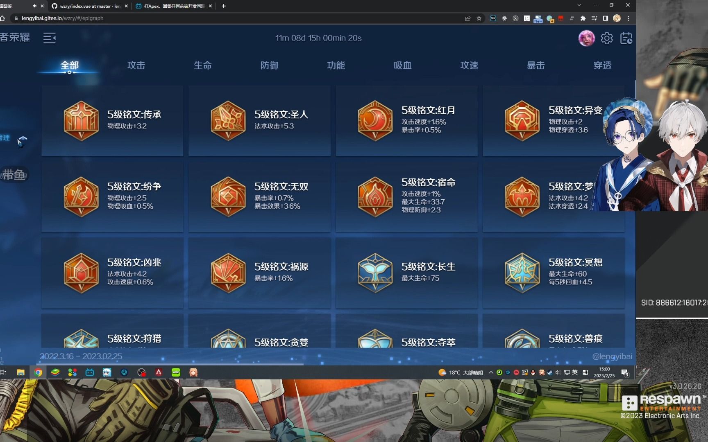Image resolution: width=708 pixels, height=442 pixels.
Task: Open a new browser tab
Action: (x=224, y=6)
